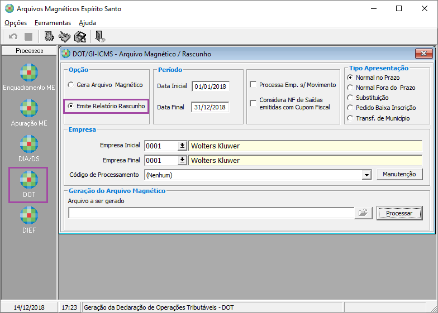Screen dimensions: 438x313
Task: Click the calculator toolbar icon
Action: (80, 37)
